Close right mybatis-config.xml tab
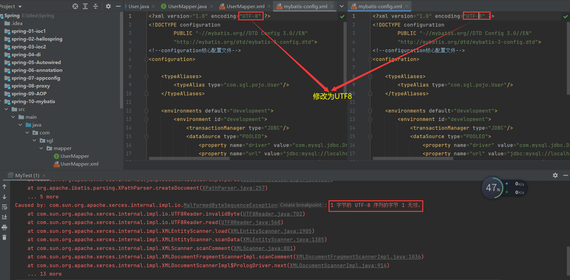 point(407,6)
